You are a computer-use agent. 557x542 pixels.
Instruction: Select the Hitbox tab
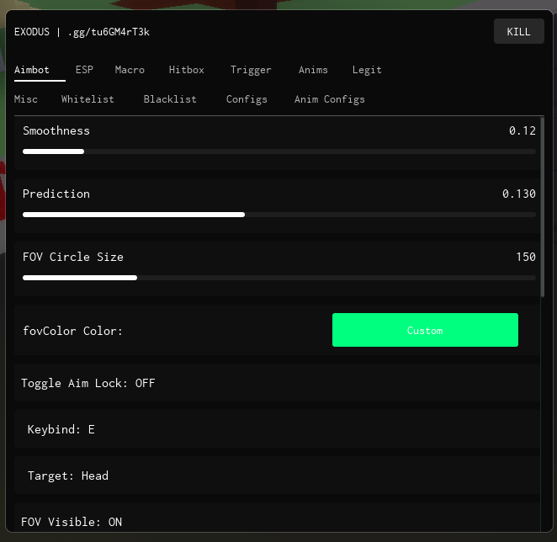point(186,70)
